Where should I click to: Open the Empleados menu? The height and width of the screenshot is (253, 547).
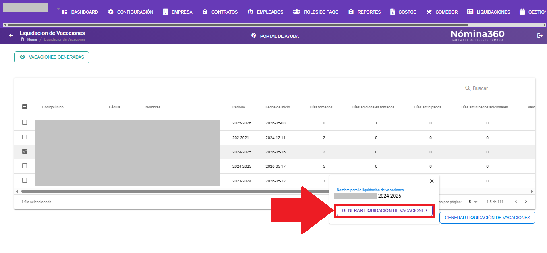coord(265,12)
